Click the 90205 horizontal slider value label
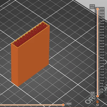 pyautogui.click(x=69, y=104)
